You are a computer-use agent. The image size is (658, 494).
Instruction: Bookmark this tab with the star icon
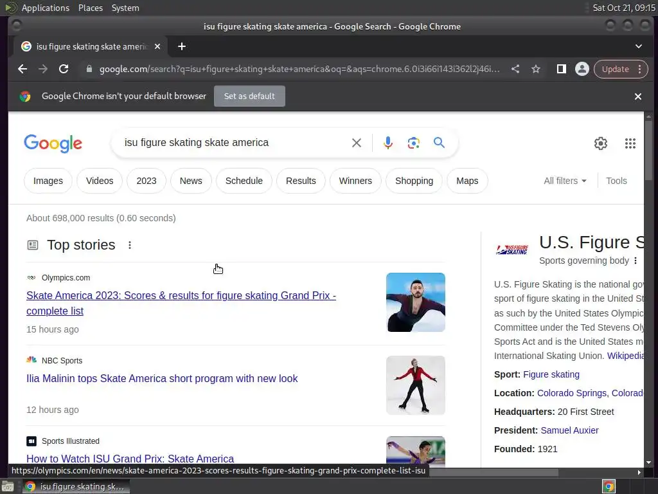point(536,69)
